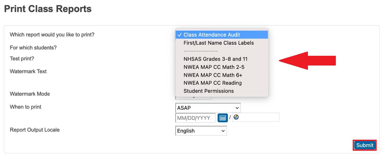Pick NWEA MAP CC Math 2-5
The height and width of the screenshot is (156, 383).
coord(214,67)
